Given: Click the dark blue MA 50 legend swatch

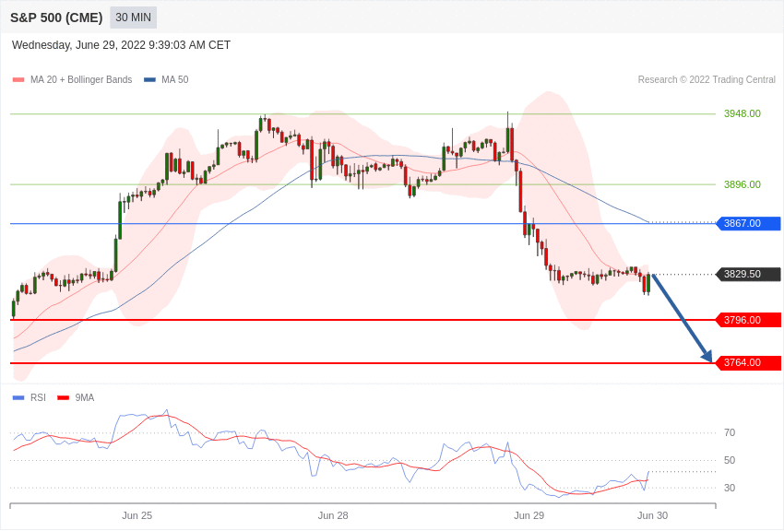Looking at the screenshot, I should click(149, 79).
